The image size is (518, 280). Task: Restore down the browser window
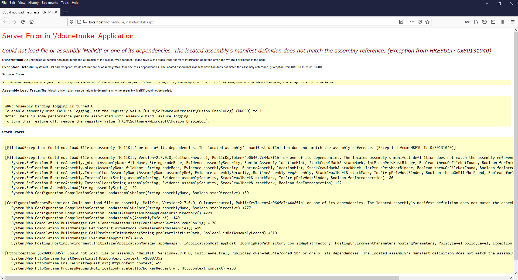coord(499,4)
